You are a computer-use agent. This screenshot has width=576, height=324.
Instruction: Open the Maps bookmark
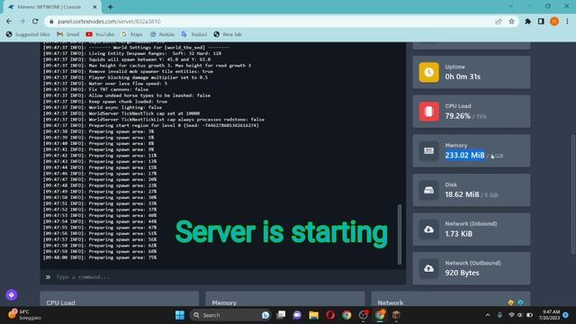132,34
